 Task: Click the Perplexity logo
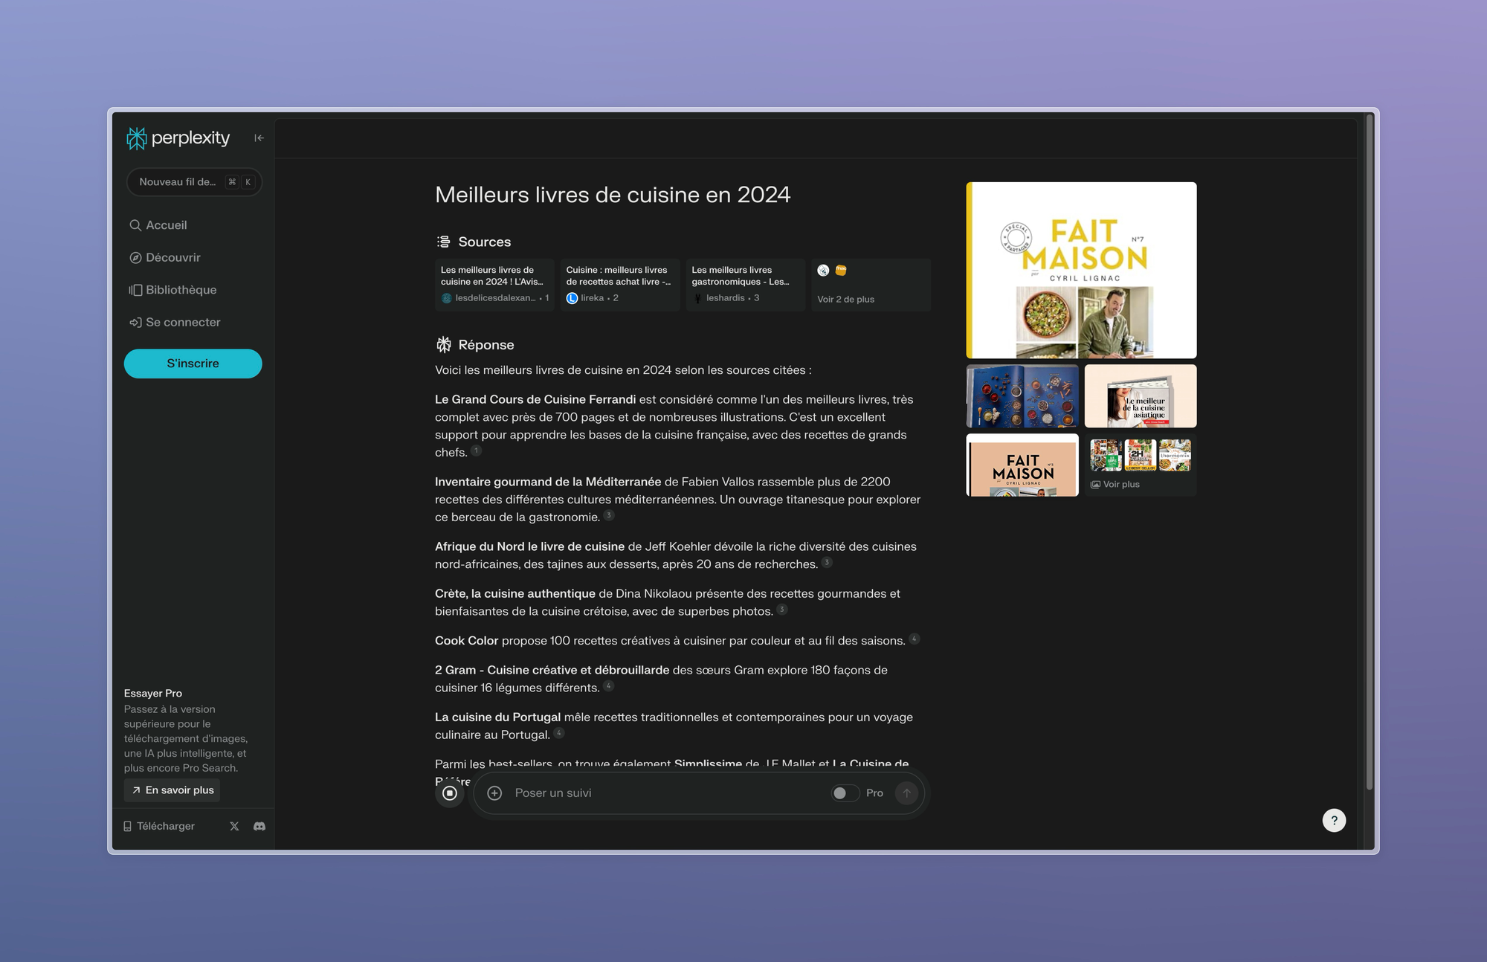coord(178,138)
